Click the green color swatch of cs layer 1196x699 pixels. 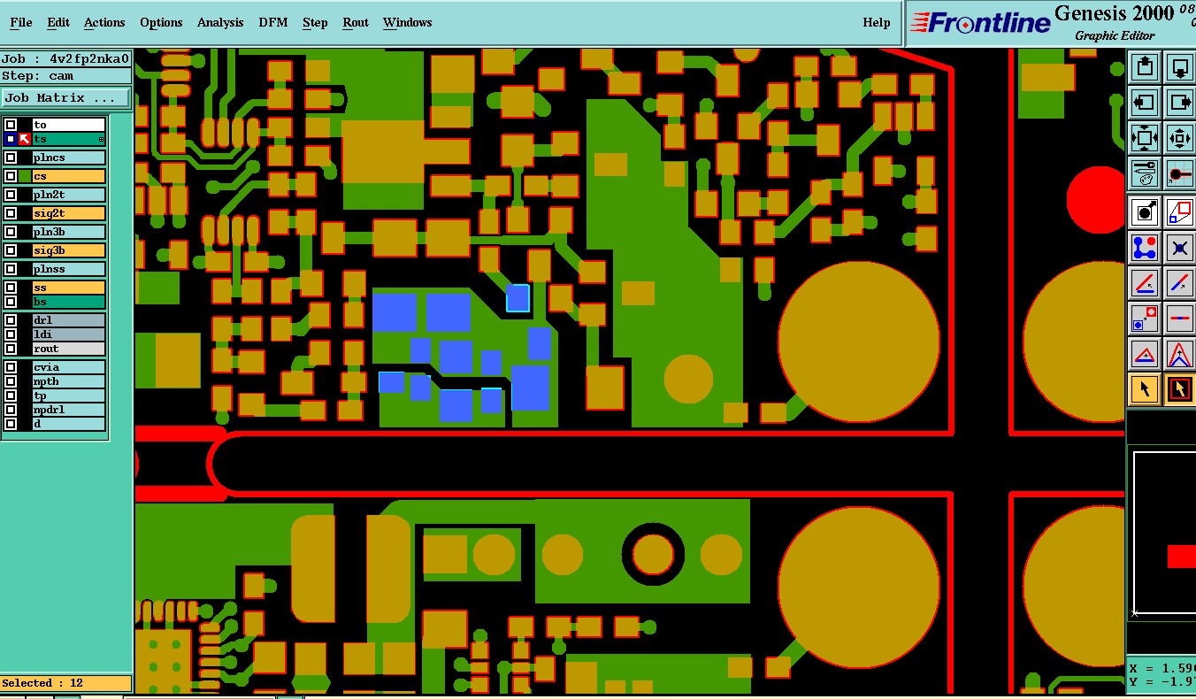click(x=25, y=176)
